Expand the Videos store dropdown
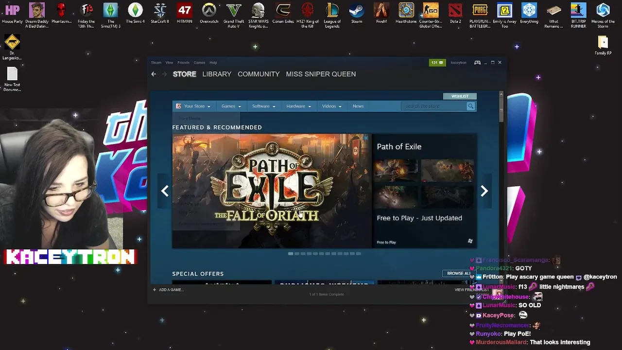 (x=332, y=106)
